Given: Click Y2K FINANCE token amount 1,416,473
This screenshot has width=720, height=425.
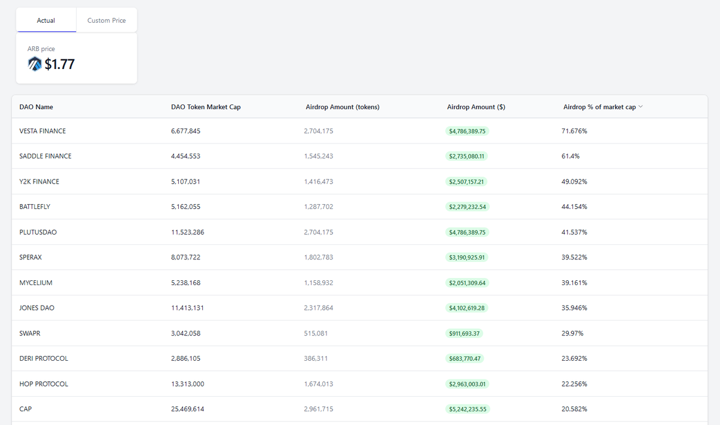Looking at the screenshot, I should [319, 181].
